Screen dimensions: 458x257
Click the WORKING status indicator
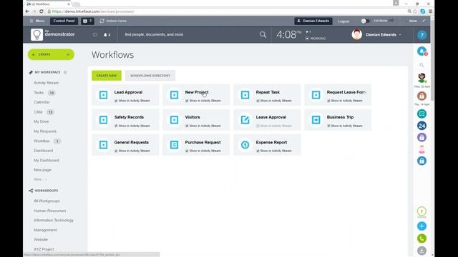[x=316, y=39]
